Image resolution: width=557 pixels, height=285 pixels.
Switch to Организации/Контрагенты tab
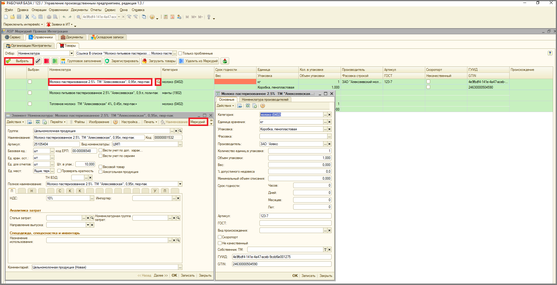(29, 46)
